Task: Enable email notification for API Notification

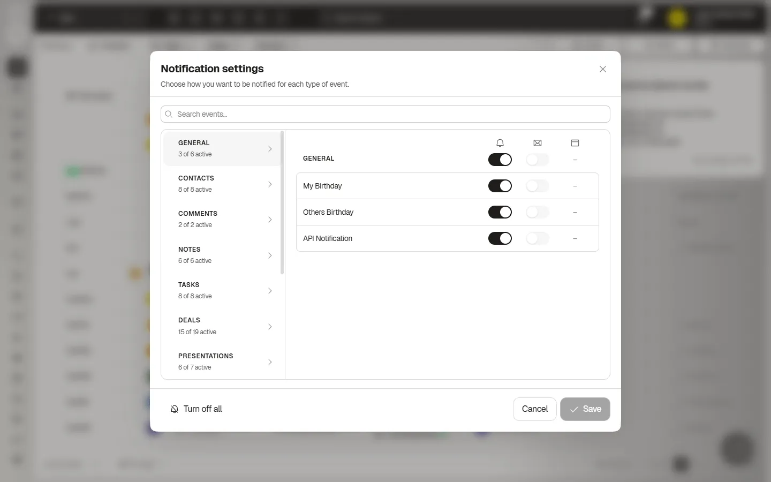Action: pyautogui.click(x=538, y=238)
